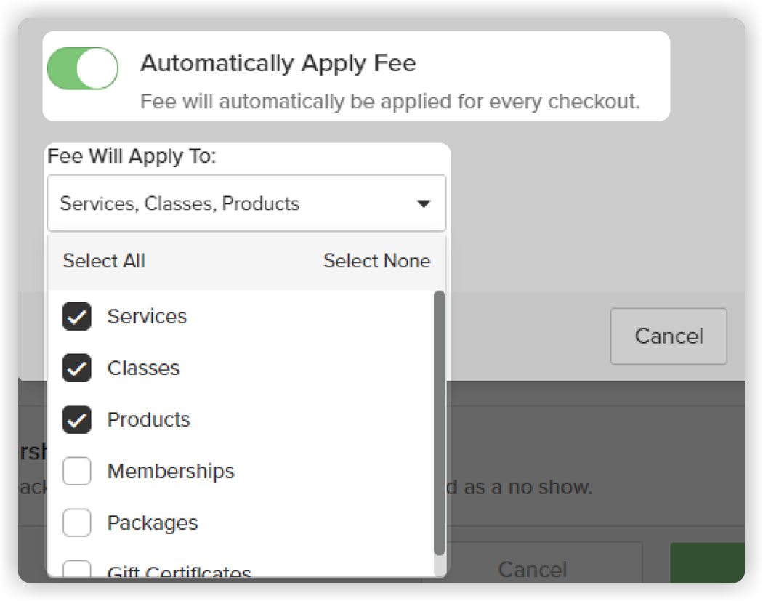Viewport: 763px width, 601px height.
Task: Click the Classes option label
Action: [x=144, y=368]
